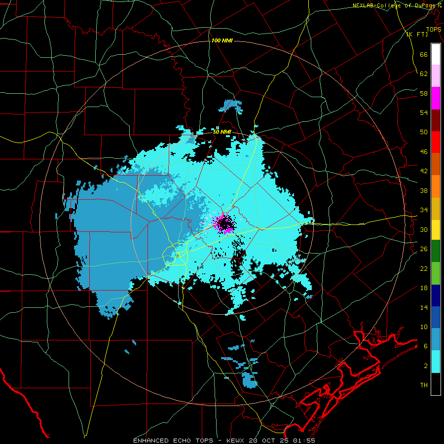Pick the steel blue legend band
The width and height of the screenshot is (444, 444).
coord(436,339)
